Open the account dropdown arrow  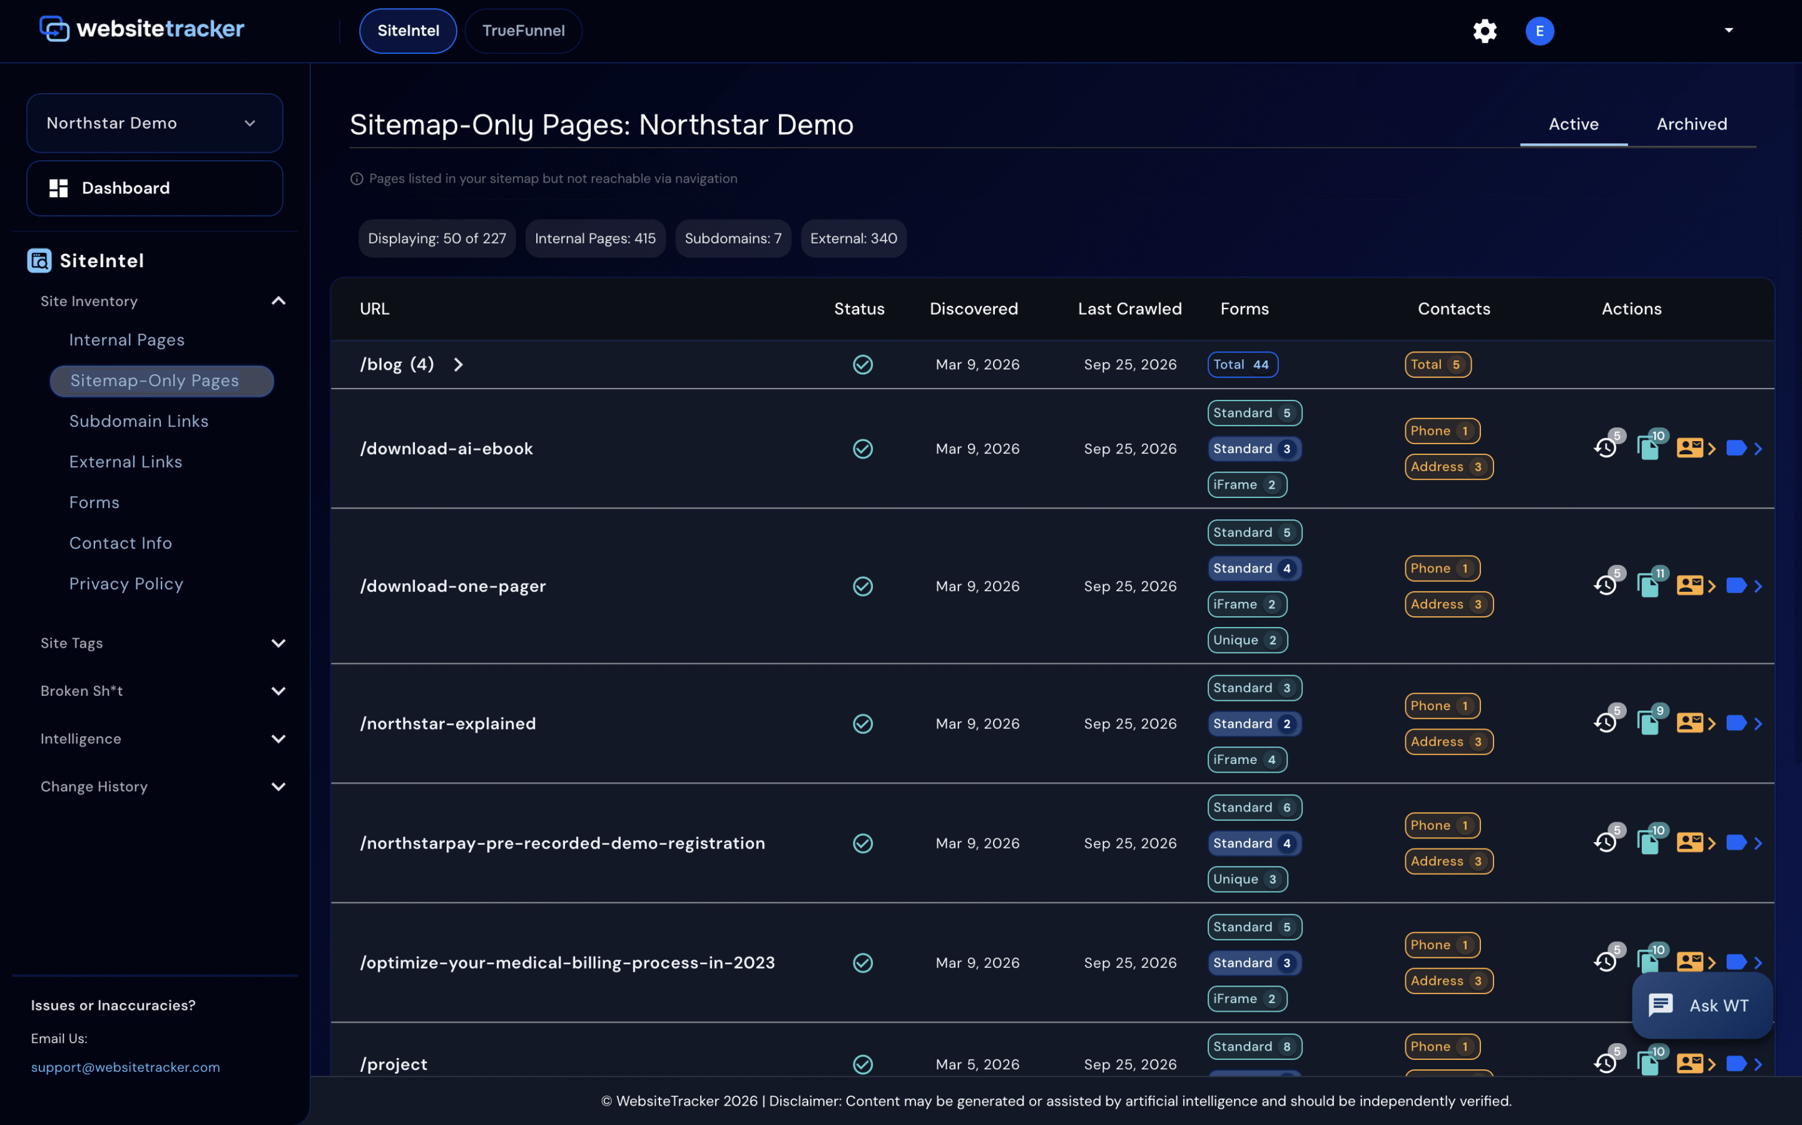coord(1729,31)
